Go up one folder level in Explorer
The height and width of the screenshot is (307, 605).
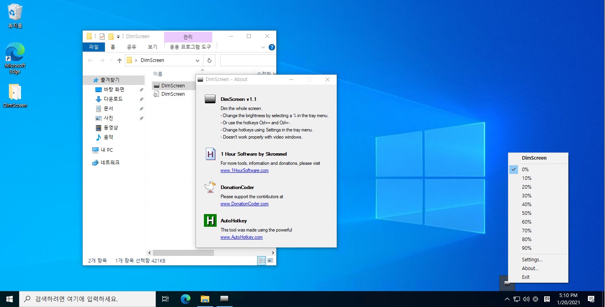pos(119,61)
